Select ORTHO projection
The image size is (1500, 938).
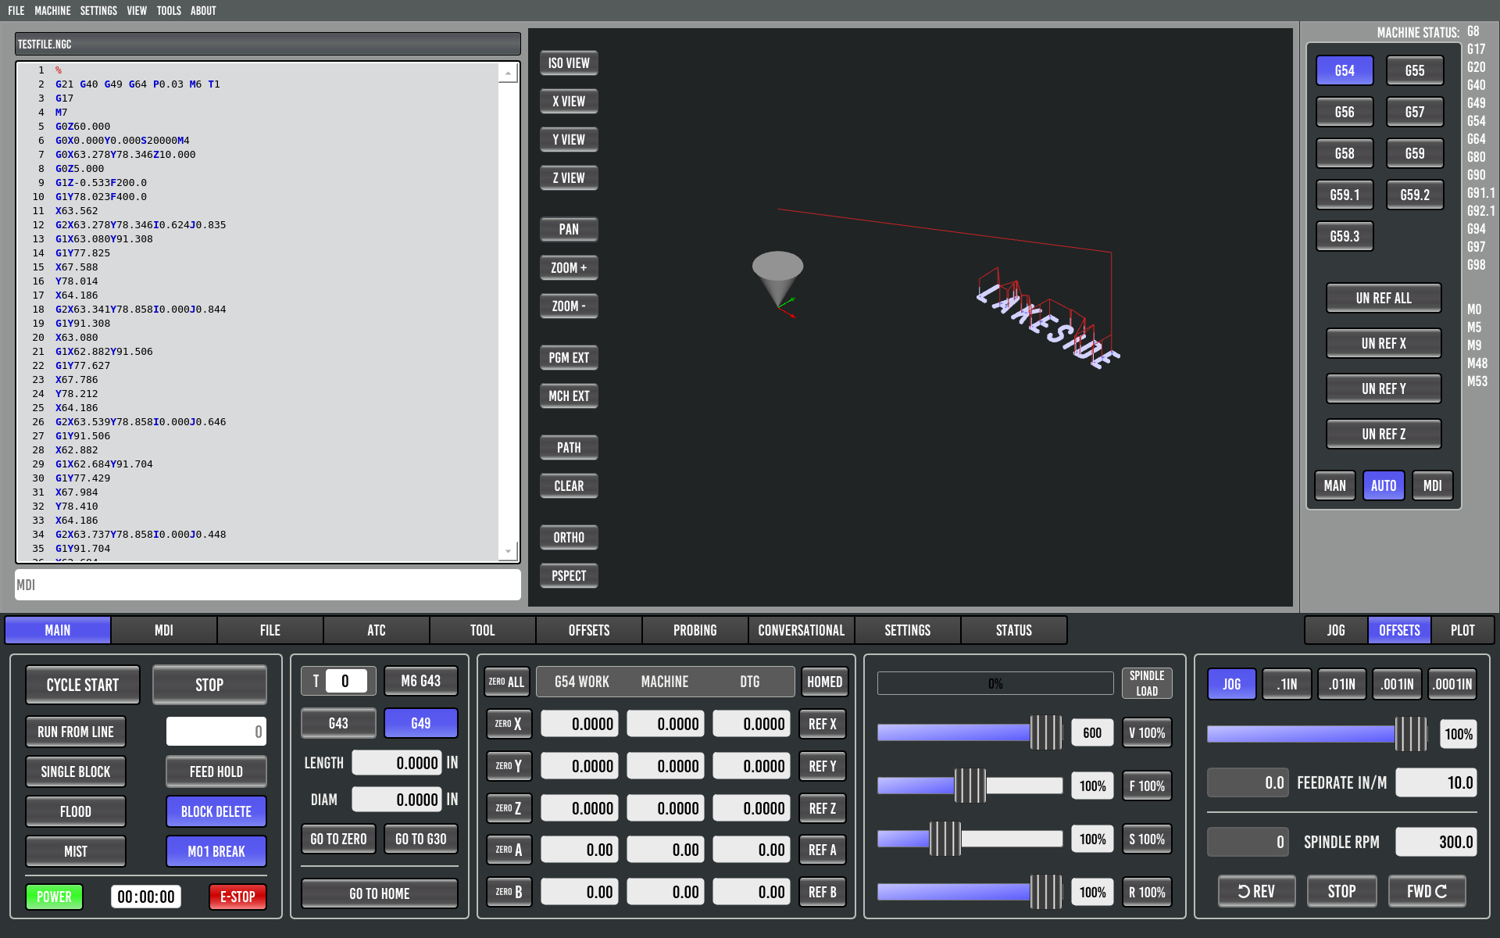[569, 538]
